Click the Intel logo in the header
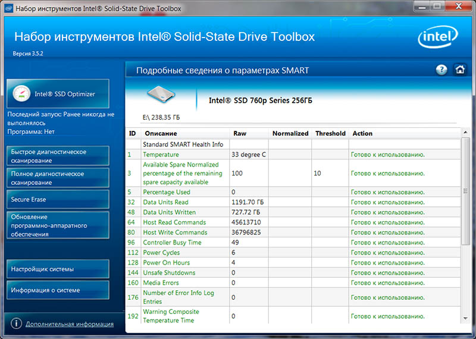476x339 pixels. pos(438,37)
